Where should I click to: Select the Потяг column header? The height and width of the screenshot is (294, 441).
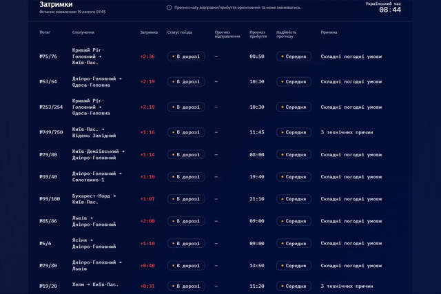[45, 32]
